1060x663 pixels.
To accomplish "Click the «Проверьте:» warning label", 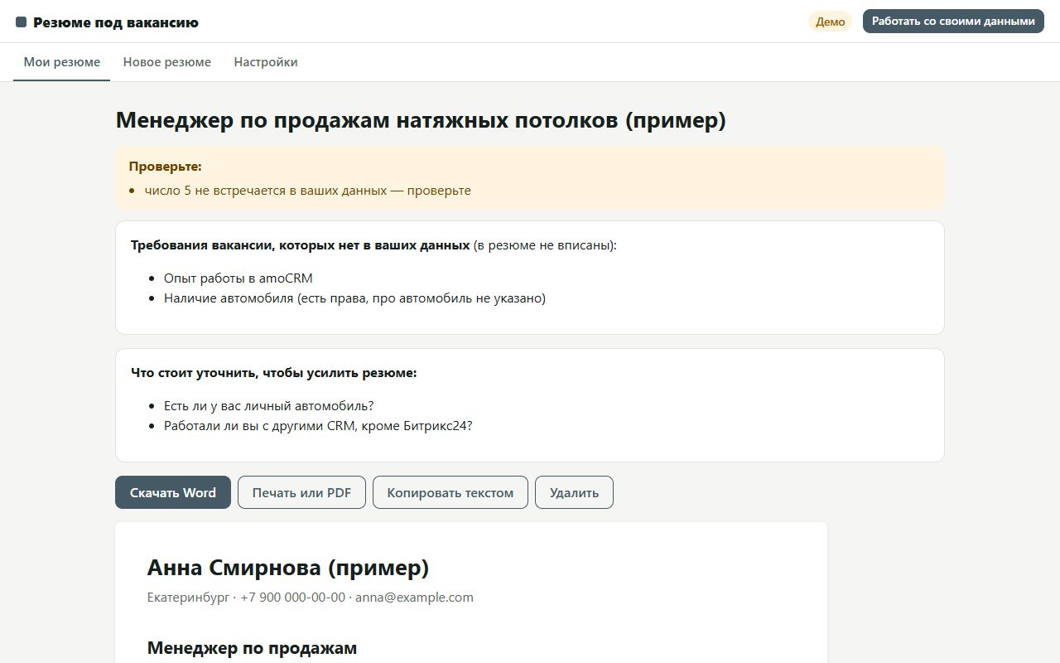I will tap(166, 167).
